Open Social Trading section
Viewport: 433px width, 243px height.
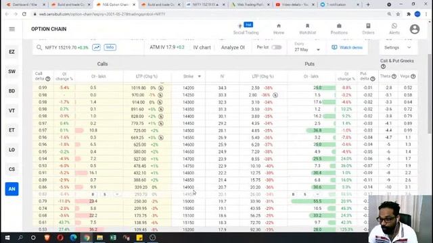(x=246, y=29)
